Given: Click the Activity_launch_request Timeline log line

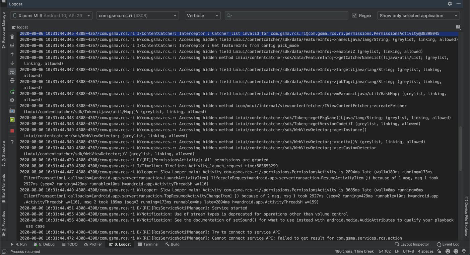Looking at the screenshot, I should [x=149, y=166].
